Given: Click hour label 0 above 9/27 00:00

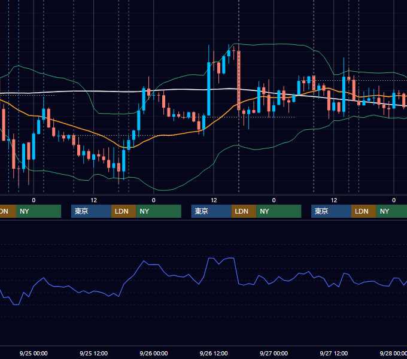Looking at the screenshot, I should tap(274, 200).
